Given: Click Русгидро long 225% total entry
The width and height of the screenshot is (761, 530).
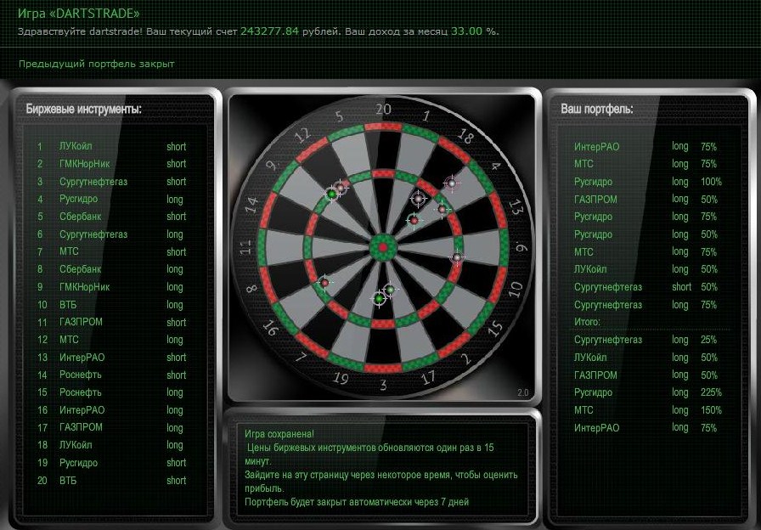Looking at the screenshot, I should pyautogui.click(x=648, y=392).
